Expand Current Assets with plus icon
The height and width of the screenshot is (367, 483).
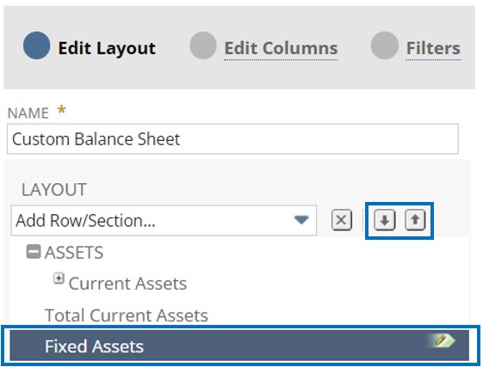(x=59, y=278)
